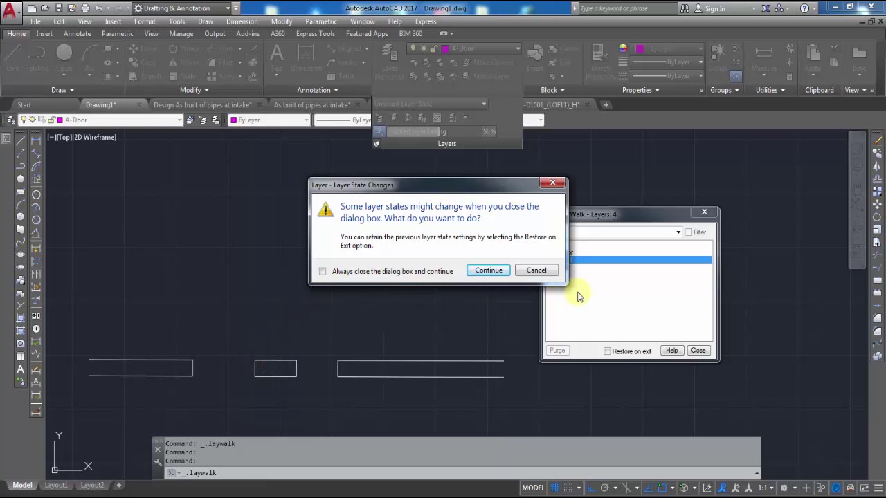The image size is (886, 498).
Task: Click the Plot printer icon in Quick Access
Action: tap(85, 8)
